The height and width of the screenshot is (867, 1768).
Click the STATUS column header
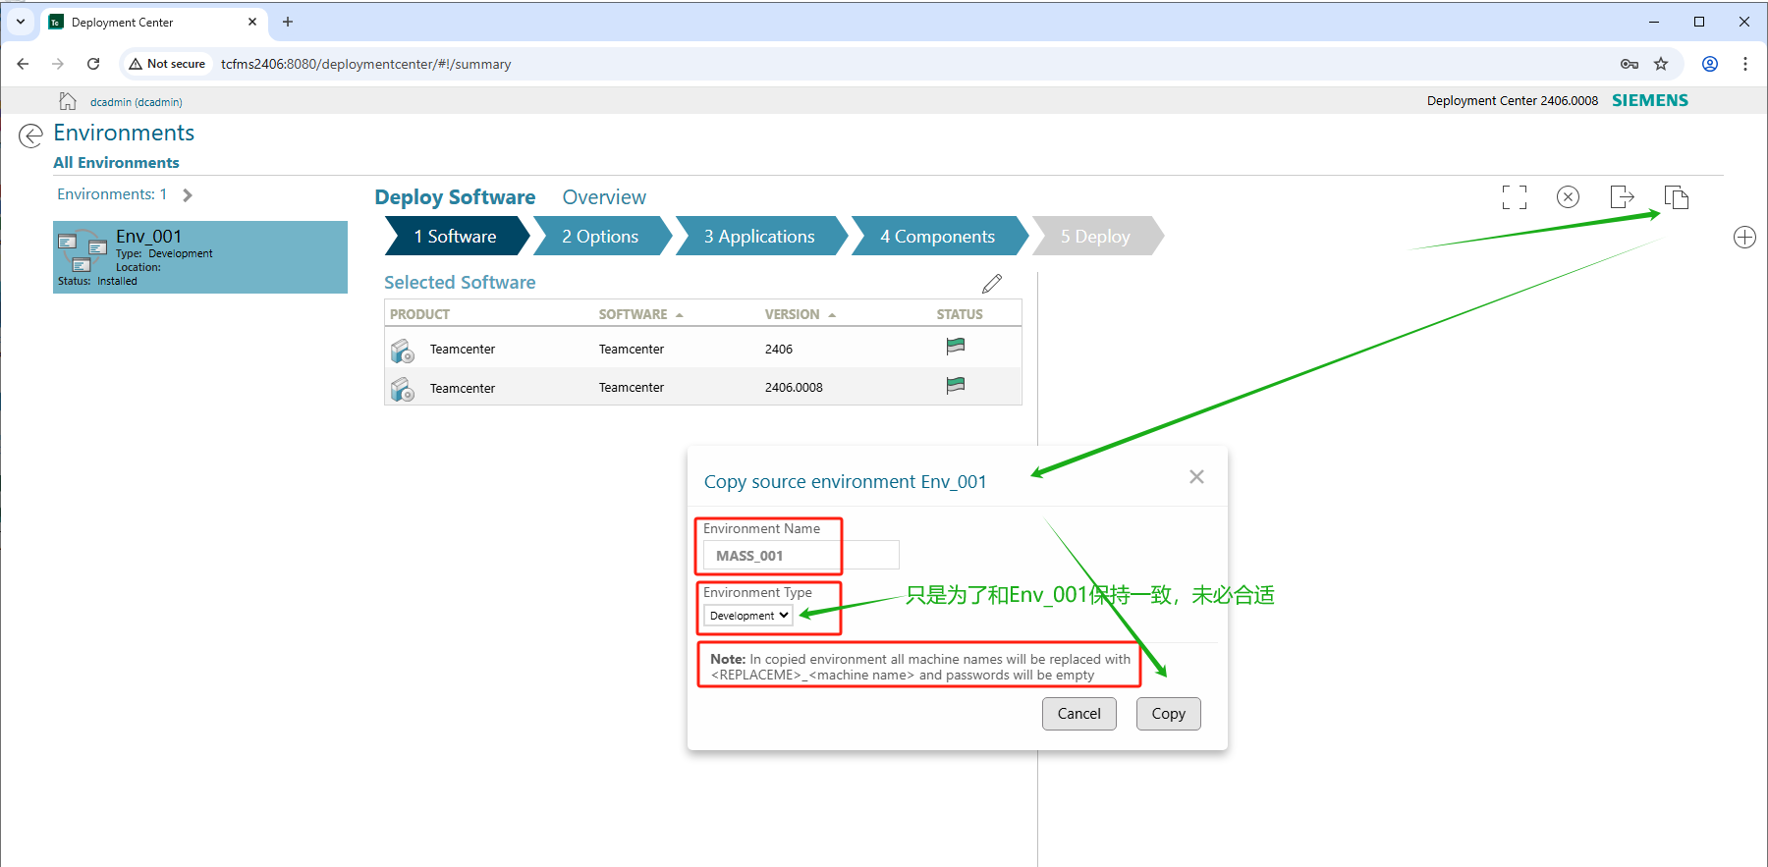click(x=960, y=314)
